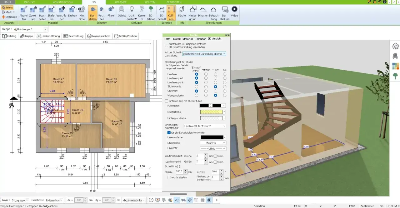Open Linieneigenschaften für dropdown
Viewport: 400px width, 208px height.
[x=204, y=126]
